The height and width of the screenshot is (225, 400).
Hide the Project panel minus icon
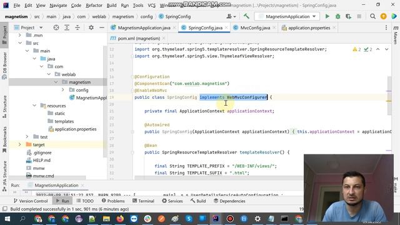(x=101, y=27)
